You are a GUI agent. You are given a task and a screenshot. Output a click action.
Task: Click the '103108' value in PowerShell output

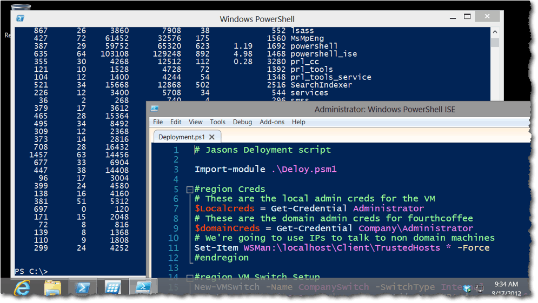(115, 54)
